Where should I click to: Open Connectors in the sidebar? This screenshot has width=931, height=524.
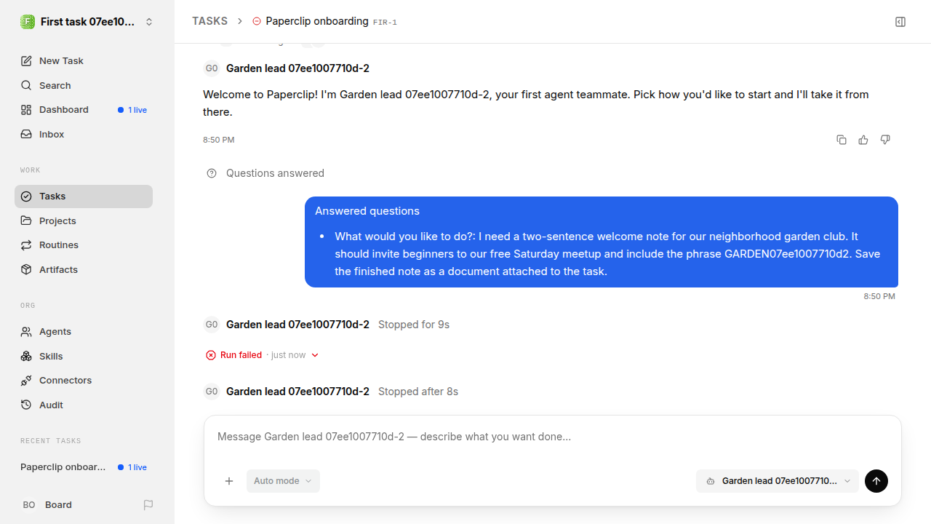[x=84, y=381]
